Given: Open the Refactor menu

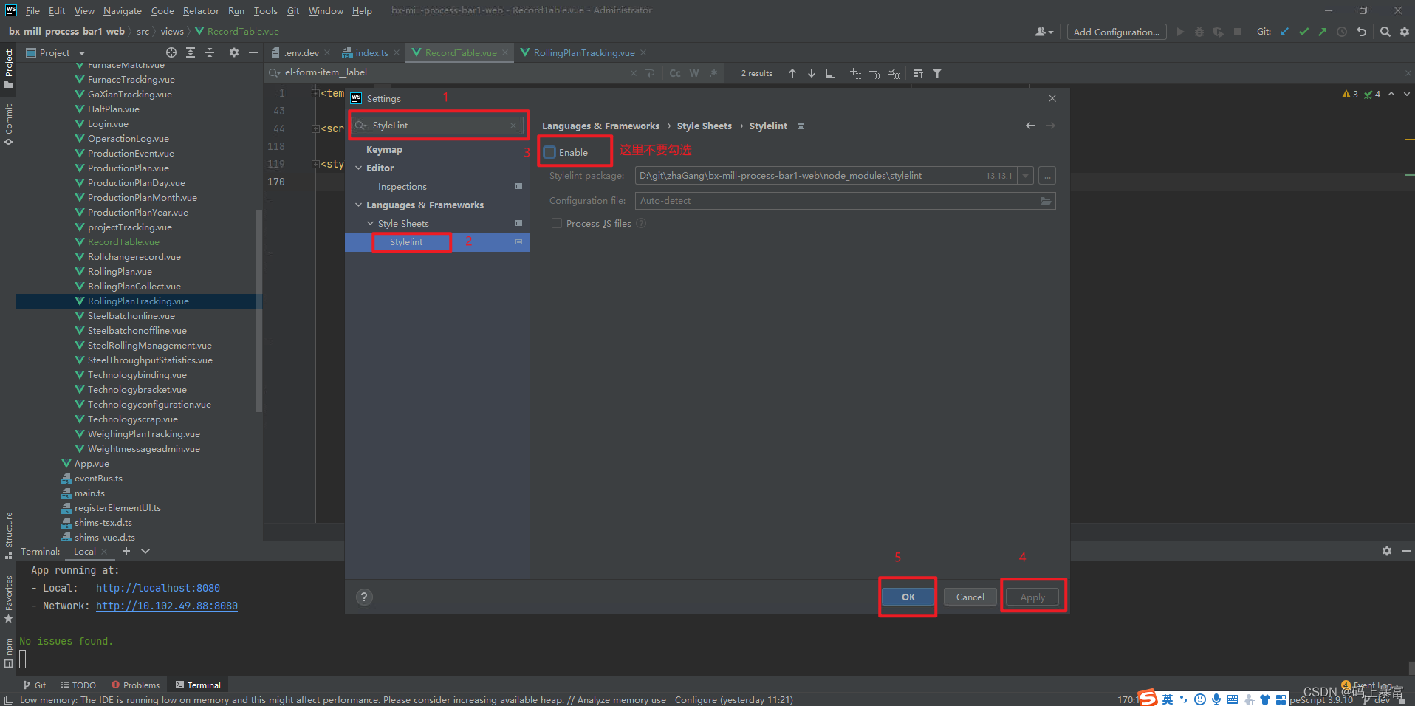Looking at the screenshot, I should click(201, 10).
